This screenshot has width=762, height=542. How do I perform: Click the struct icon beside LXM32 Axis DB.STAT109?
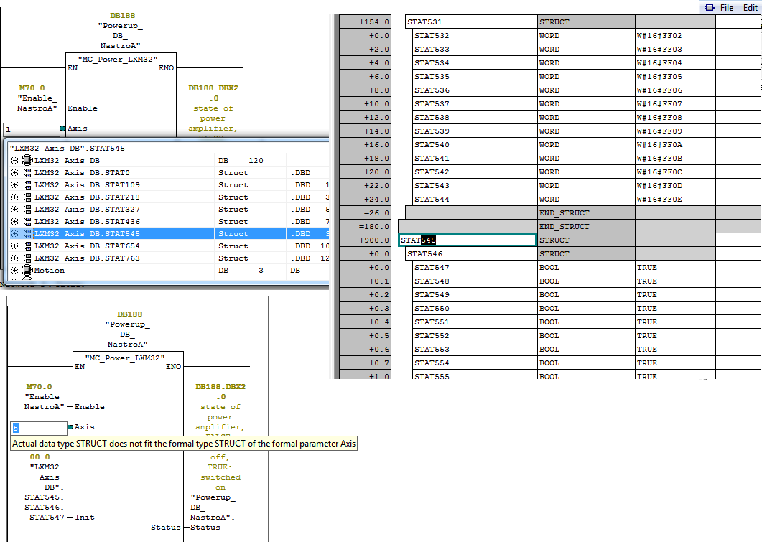pyautogui.click(x=28, y=185)
